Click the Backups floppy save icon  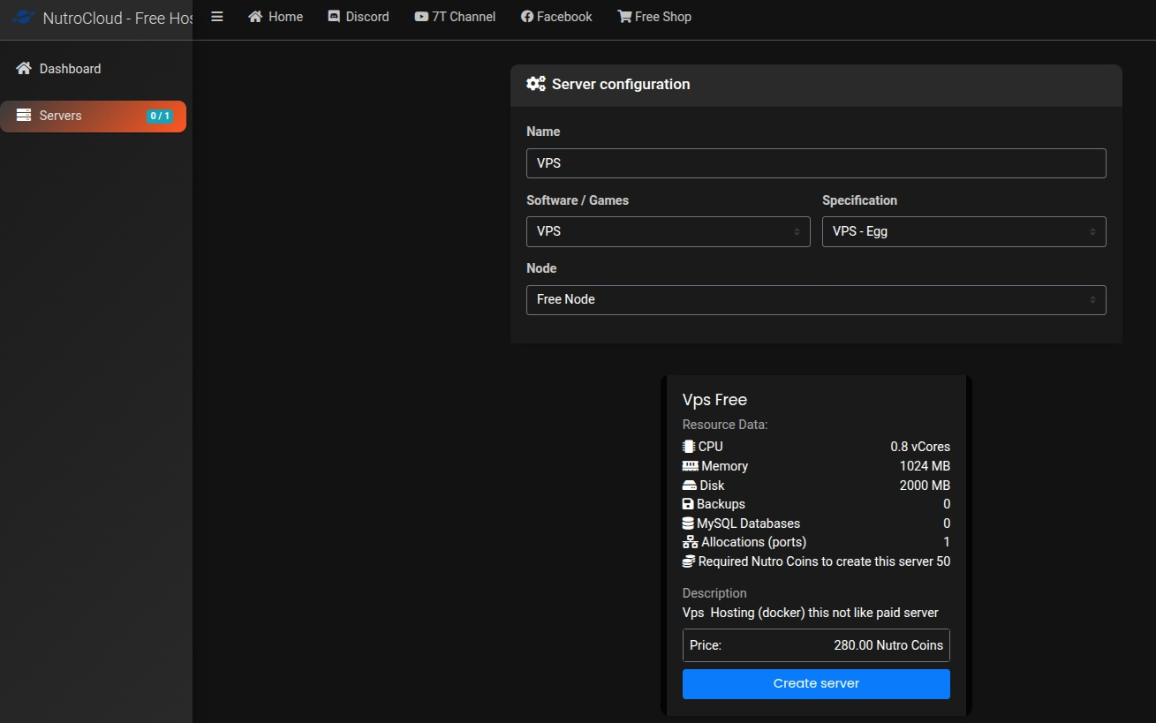coord(688,504)
